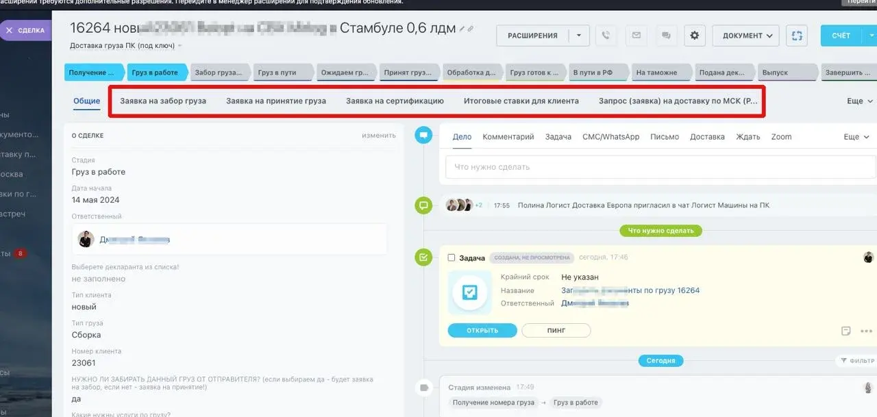Click the Расширения button
Viewport: 877px width, 417px height.
tap(532, 36)
